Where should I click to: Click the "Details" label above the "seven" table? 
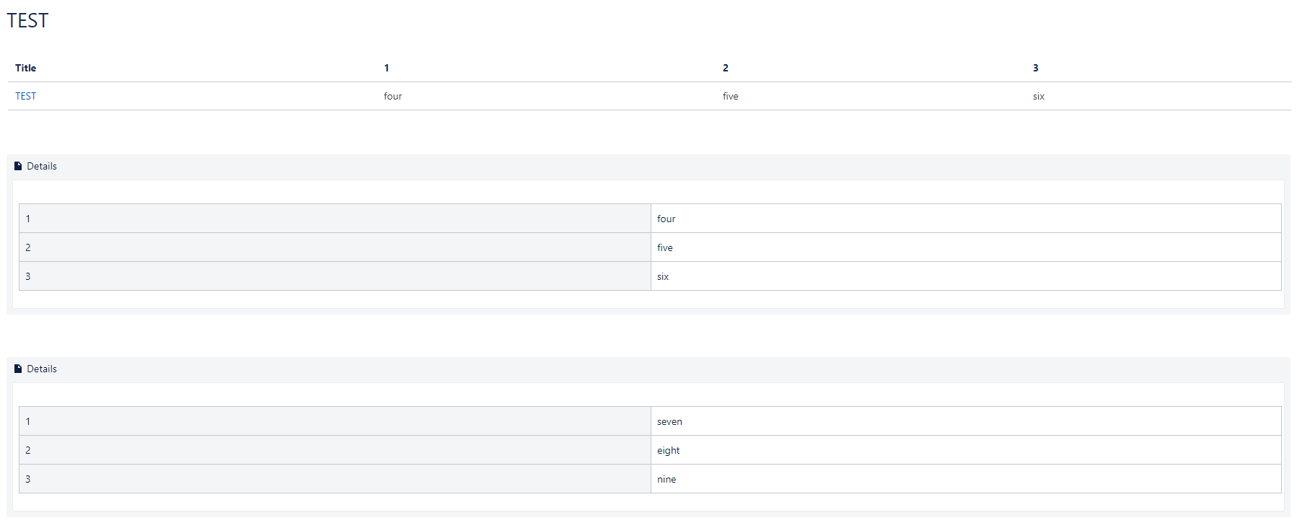point(42,369)
